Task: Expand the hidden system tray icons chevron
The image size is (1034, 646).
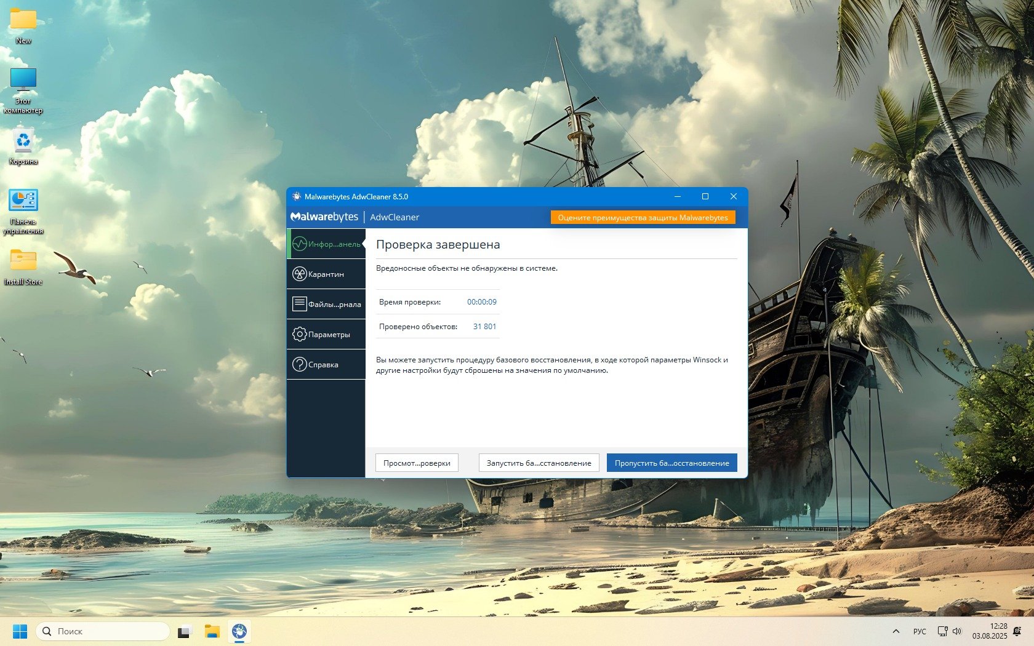Action: point(896,631)
